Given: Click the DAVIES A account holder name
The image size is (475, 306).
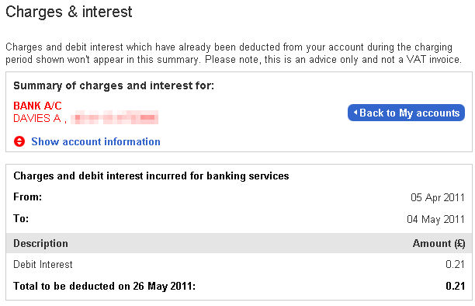Looking at the screenshot, I should point(37,118).
